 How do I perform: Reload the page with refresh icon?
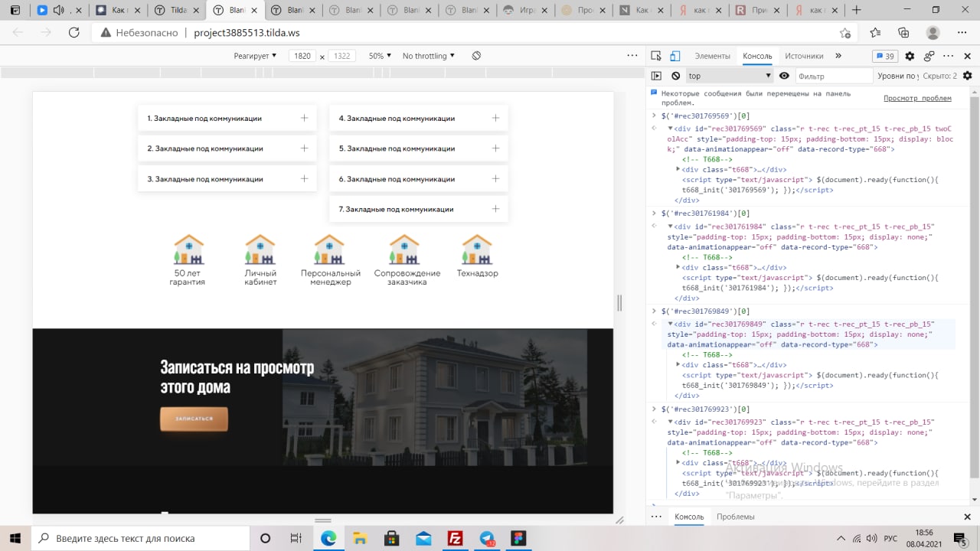point(74,33)
